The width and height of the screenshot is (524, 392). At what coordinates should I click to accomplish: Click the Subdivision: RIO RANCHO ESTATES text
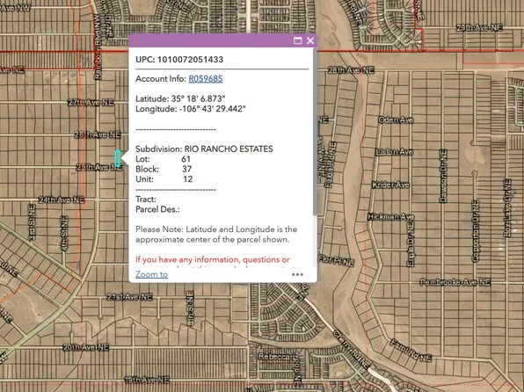[204, 149]
